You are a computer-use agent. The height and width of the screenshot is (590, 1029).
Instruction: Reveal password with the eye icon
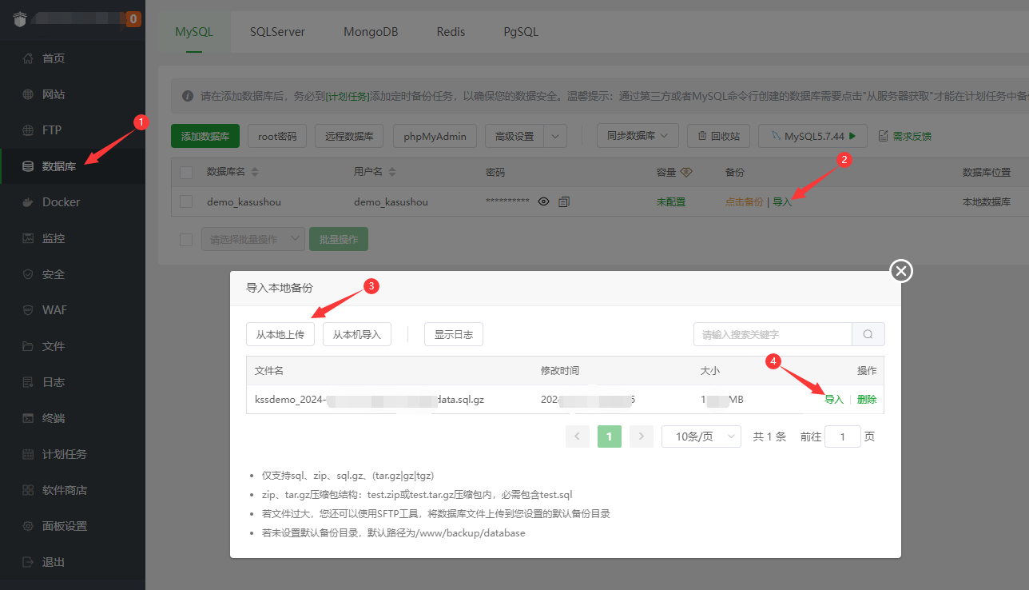pos(544,202)
